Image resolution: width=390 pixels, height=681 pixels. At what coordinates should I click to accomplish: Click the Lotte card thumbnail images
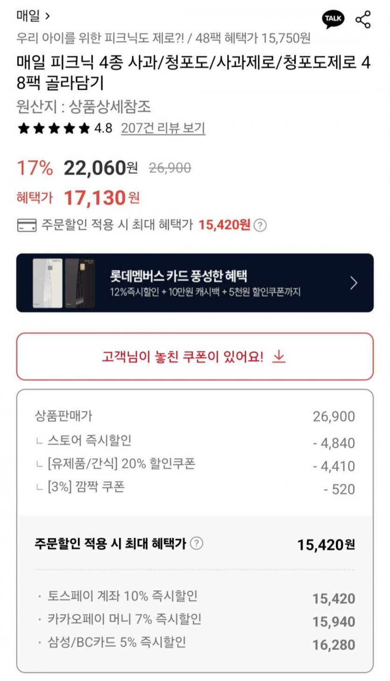[x=64, y=283]
